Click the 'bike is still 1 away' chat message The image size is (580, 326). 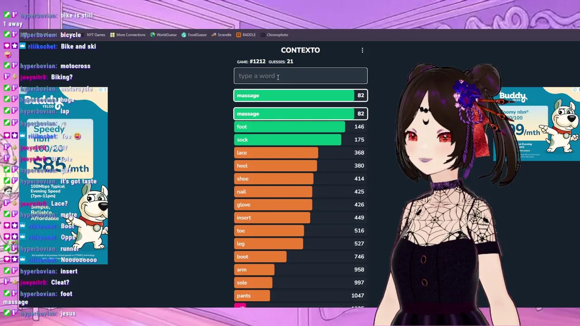tap(48, 19)
